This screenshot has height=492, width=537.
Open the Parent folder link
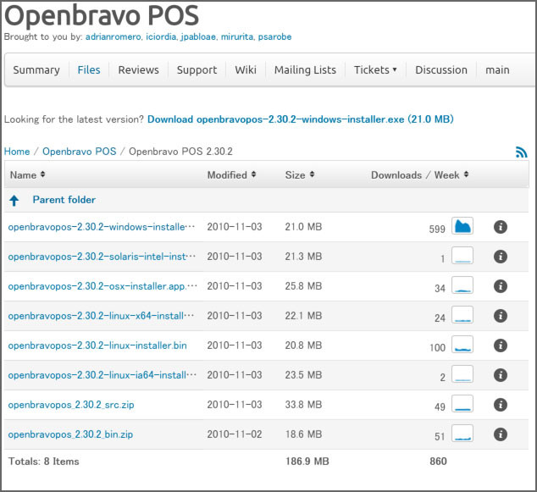[64, 200]
